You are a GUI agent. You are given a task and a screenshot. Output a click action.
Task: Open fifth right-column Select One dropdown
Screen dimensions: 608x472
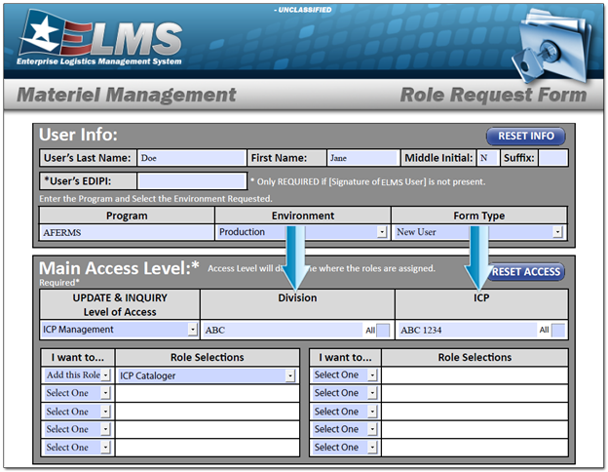[372, 448]
